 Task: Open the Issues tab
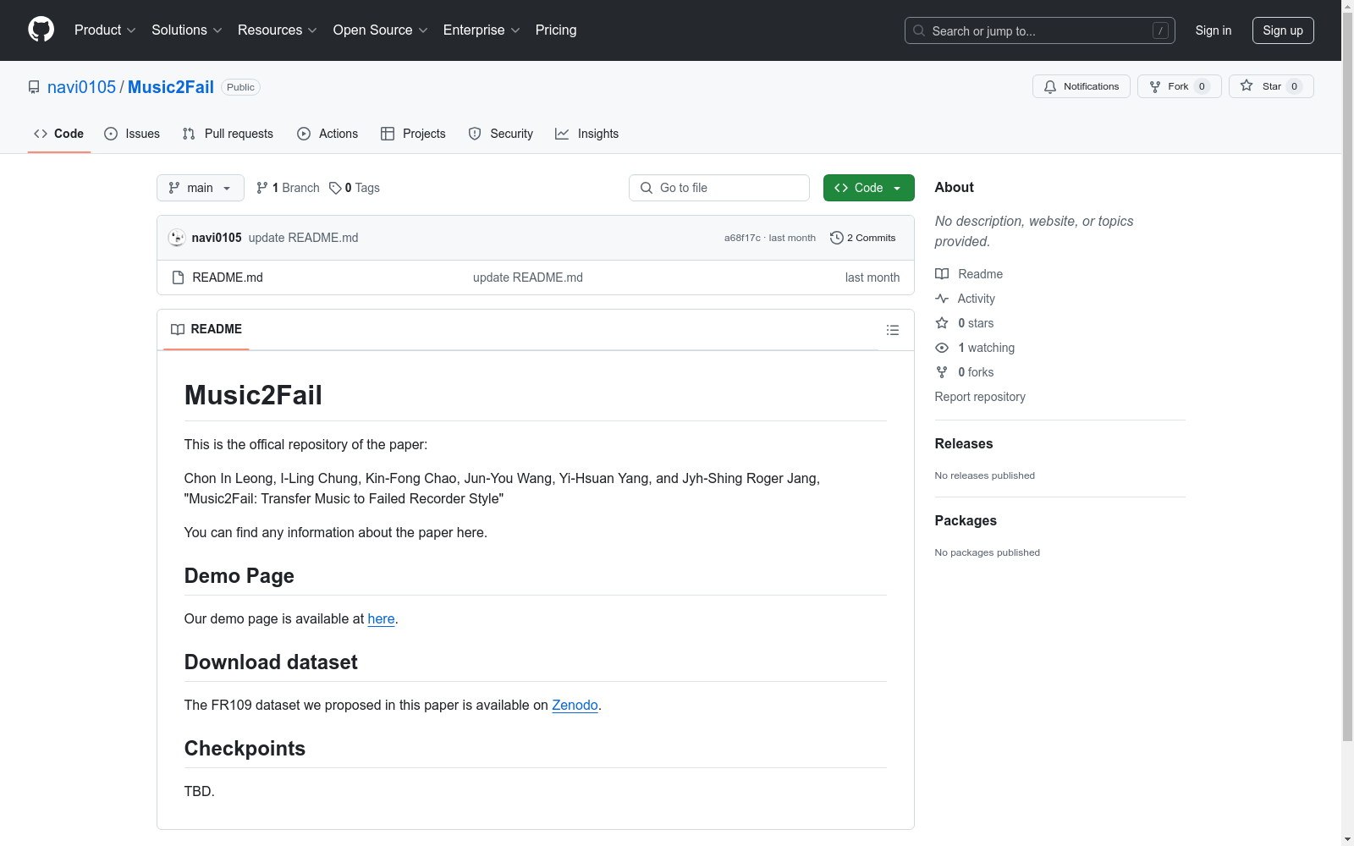click(x=132, y=134)
